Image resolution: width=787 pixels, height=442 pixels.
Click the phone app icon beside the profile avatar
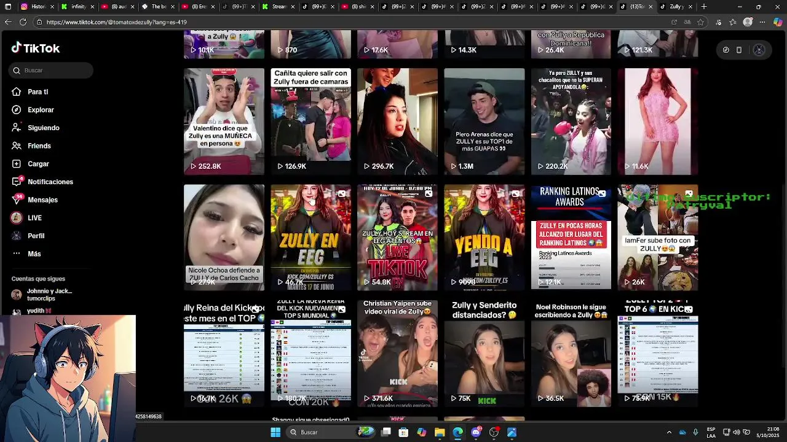click(x=739, y=50)
